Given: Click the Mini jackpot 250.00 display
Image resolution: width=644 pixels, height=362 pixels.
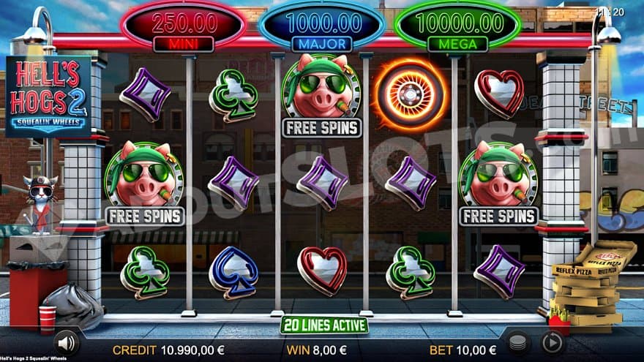Looking at the screenshot, I should point(184,26).
